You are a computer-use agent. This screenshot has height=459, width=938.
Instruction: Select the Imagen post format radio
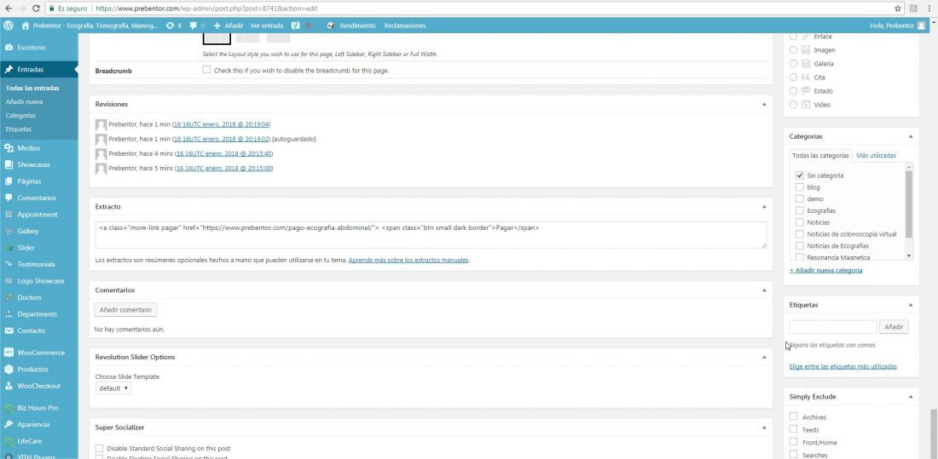793,50
